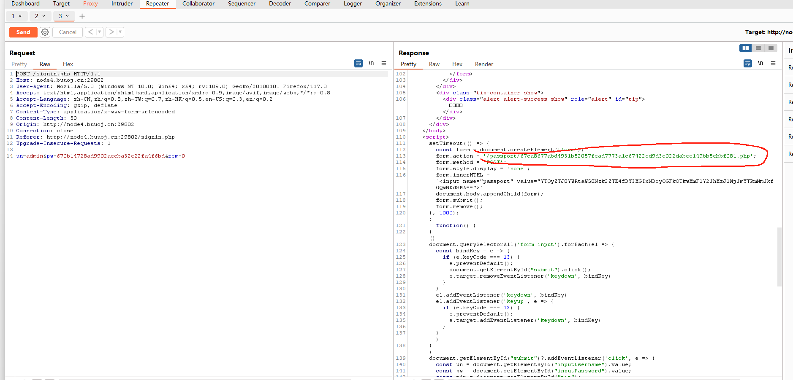Close Repeater tab 2

[43, 16]
